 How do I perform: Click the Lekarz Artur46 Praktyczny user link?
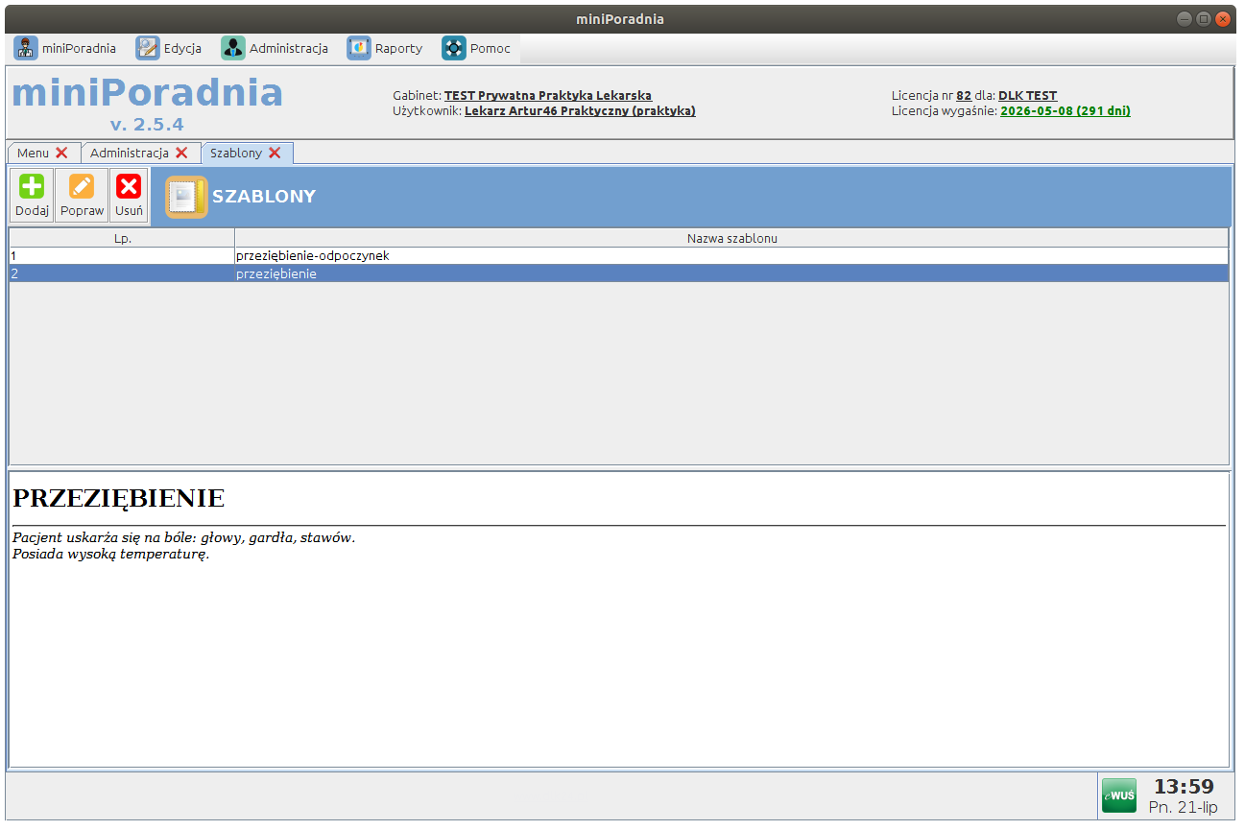click(579, 111)
